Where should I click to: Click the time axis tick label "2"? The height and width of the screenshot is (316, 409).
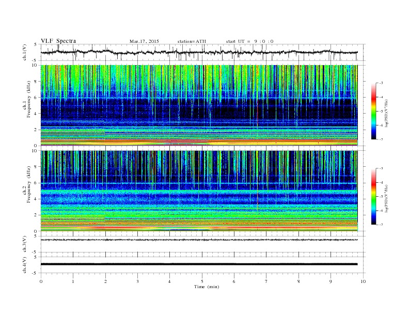(105, 281)
